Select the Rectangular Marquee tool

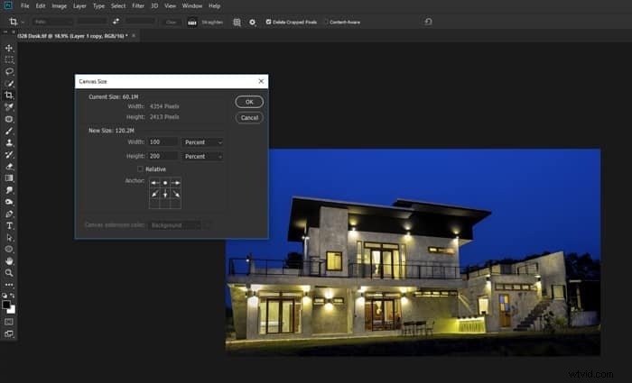pos(9,60)
